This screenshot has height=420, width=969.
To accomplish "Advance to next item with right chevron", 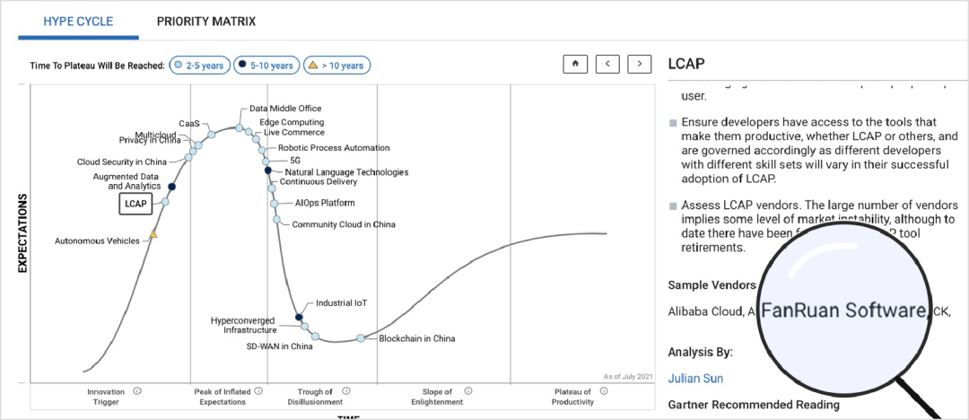I will click(640, 64).
